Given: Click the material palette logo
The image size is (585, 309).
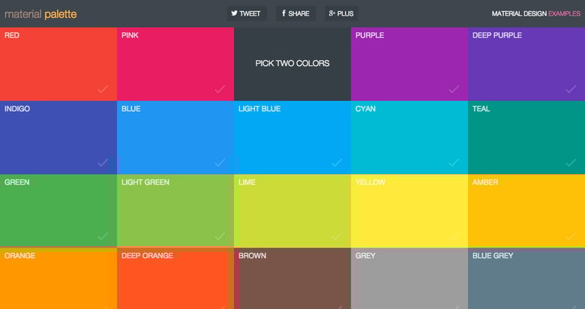Looking at the screenshot, I should coord(40,14).
